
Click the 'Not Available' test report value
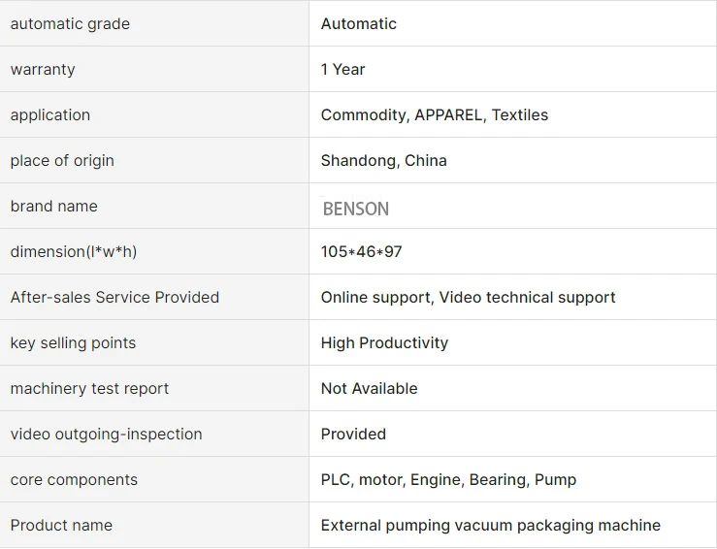pos(370,389)
